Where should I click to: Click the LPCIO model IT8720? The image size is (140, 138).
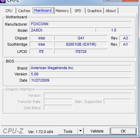click(81, 52)
